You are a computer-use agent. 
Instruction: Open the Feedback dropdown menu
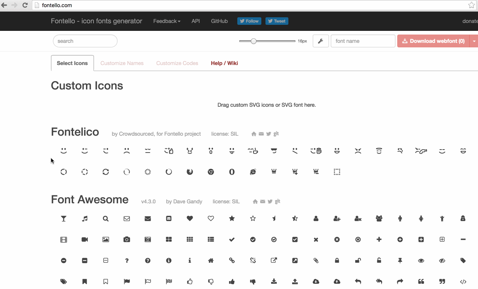(x=167, y=21)
